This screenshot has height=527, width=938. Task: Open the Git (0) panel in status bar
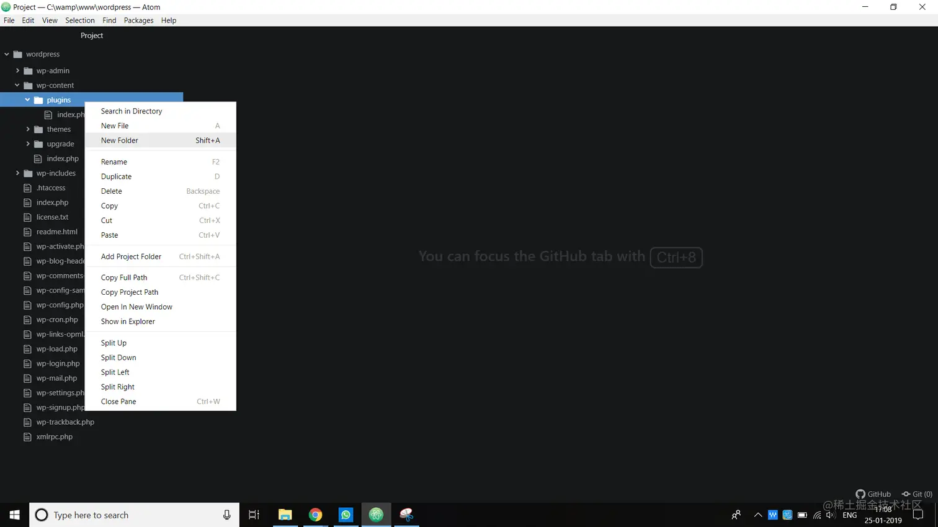[917, 494]
